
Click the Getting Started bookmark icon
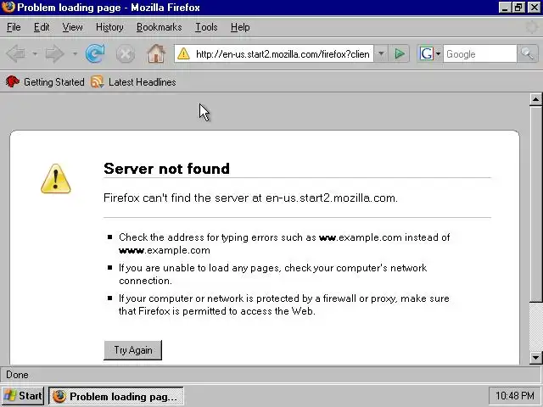pos(13,81)
